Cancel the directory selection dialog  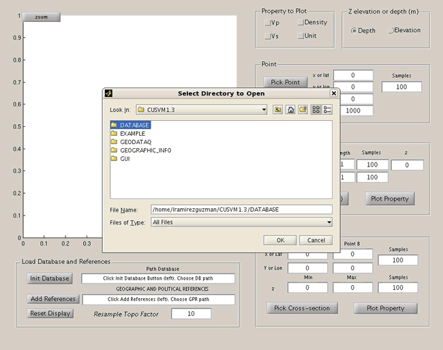316,240
